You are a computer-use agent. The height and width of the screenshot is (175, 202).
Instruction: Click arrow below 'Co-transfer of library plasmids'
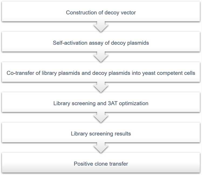[101, 87]
